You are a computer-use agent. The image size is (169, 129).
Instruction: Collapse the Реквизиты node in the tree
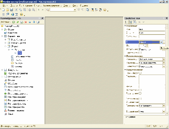pyautogui.click(x=9, y=50)
